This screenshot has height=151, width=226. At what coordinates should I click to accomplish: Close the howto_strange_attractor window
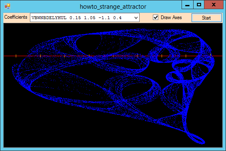(214, 5)
